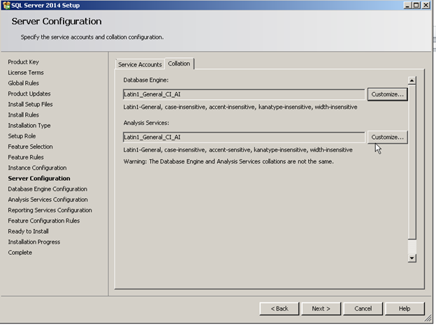The image size is (436, 326).
Task: Select the Installation Type step
Action: (x=29, y=126)
